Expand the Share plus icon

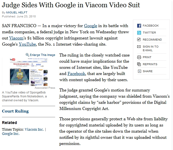[x=139, y=71]
